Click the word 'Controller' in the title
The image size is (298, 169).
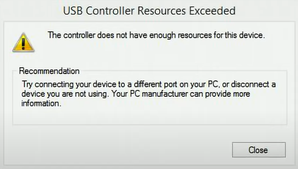110,11
